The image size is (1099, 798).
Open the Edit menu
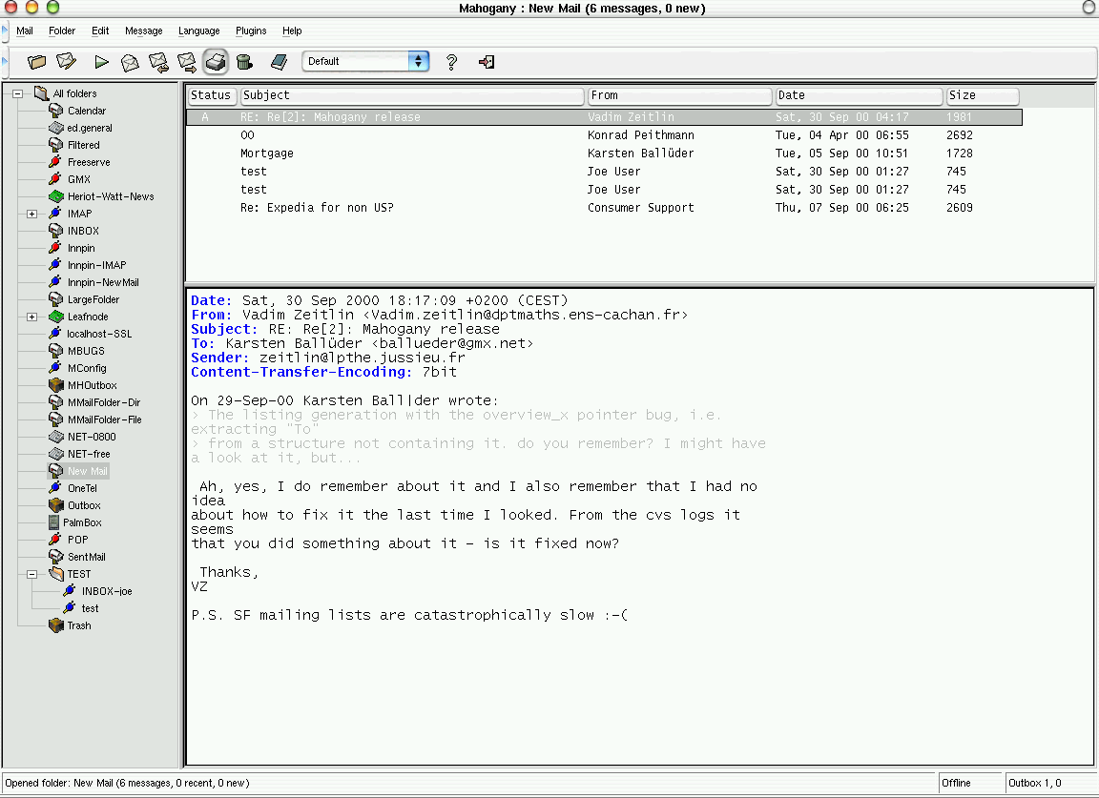[x=100, y=31]
